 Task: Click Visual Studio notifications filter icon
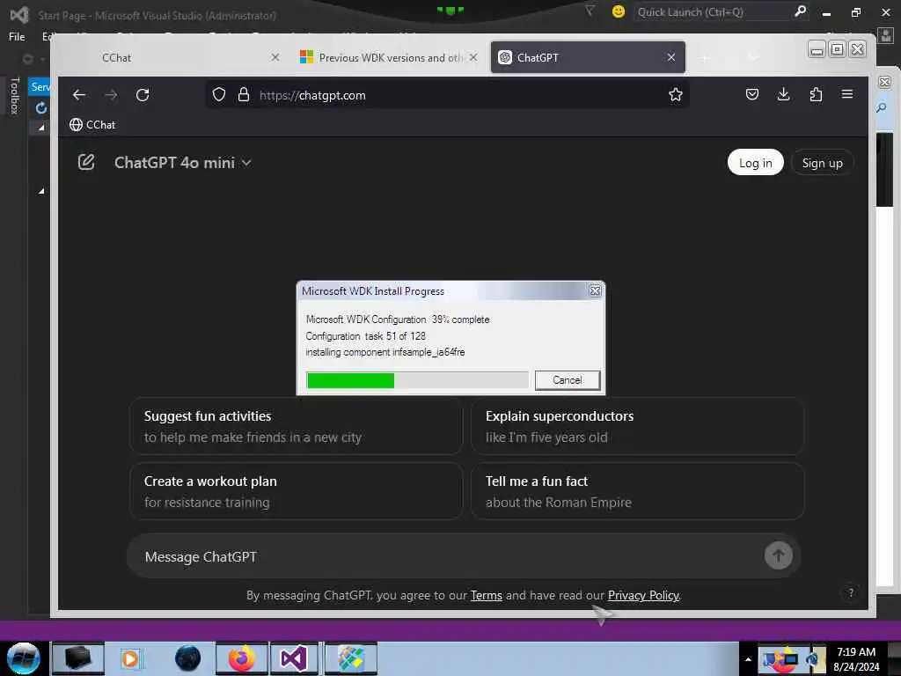[590, 11]
